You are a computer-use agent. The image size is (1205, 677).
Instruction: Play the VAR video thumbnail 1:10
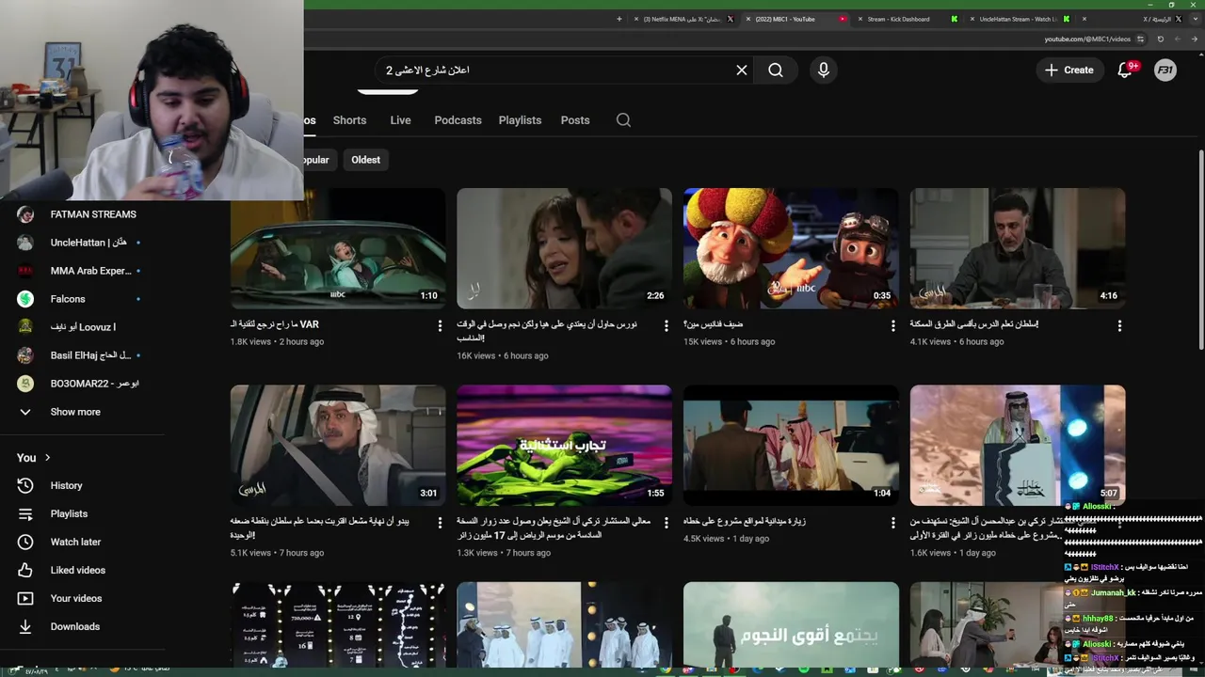(x=338, y=248)
